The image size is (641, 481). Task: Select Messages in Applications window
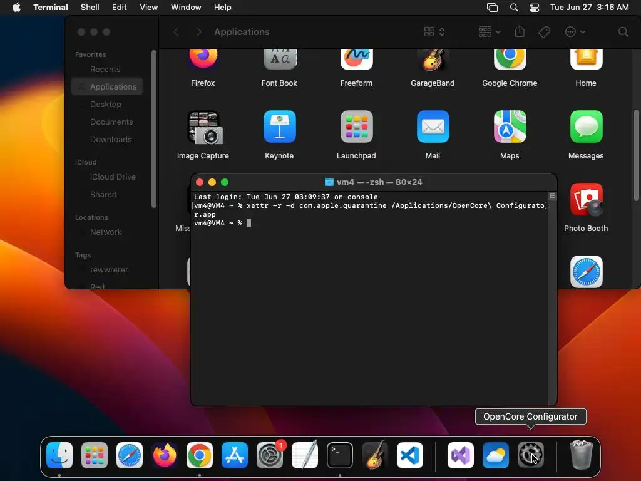click(x=586, y=127)
